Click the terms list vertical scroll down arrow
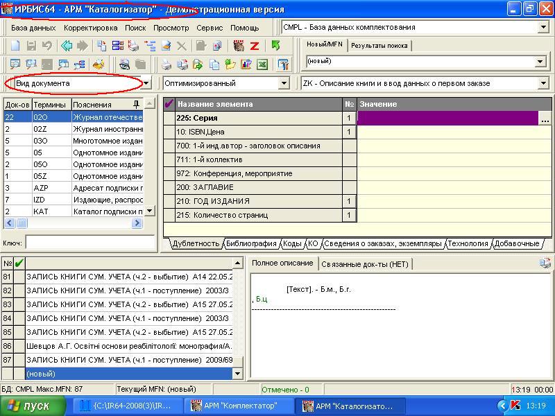The image size is (555, 416). pyautogui.click(x=150, y=211)
